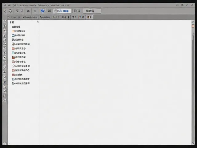Viewport: 197px width, 148px height.
Task: Click the blue globe icon in the toolbar
Action: 43,11
